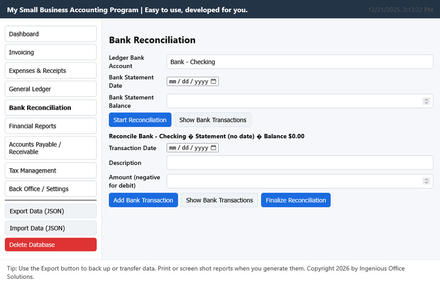Show Bank Transactions in the bottom row
Screen dimensions: 440x284
219,200
